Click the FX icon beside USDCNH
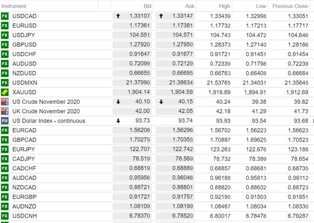The image size is (314, 223). pos(5,216)
